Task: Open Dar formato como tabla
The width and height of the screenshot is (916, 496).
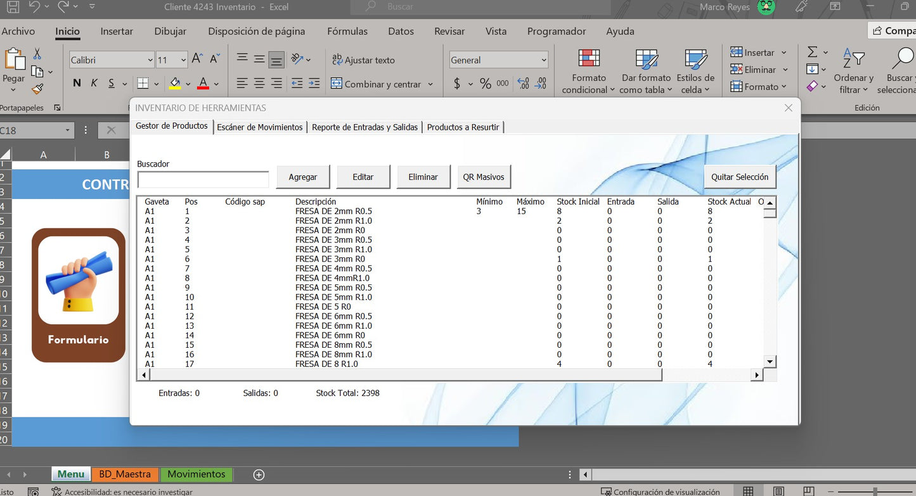Action: click(x=646, y=72)
